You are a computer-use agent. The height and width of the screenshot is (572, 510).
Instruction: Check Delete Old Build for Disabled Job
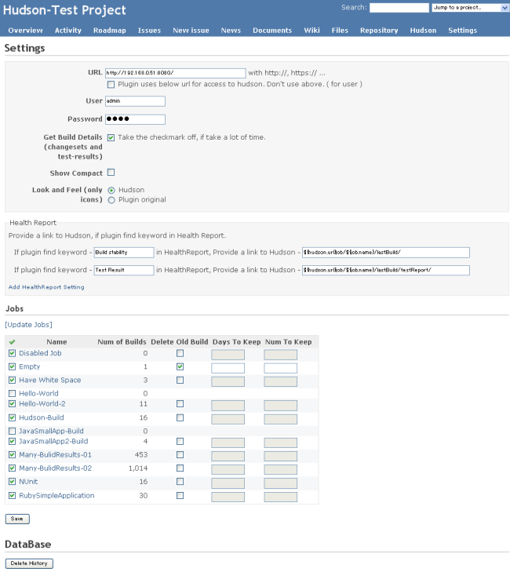[x=180, y=353]
